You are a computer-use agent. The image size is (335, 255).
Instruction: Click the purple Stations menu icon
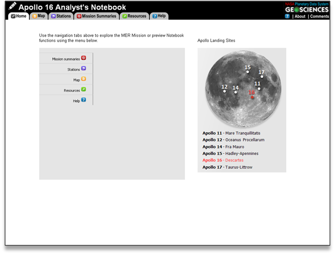click(x=84, y=68)
